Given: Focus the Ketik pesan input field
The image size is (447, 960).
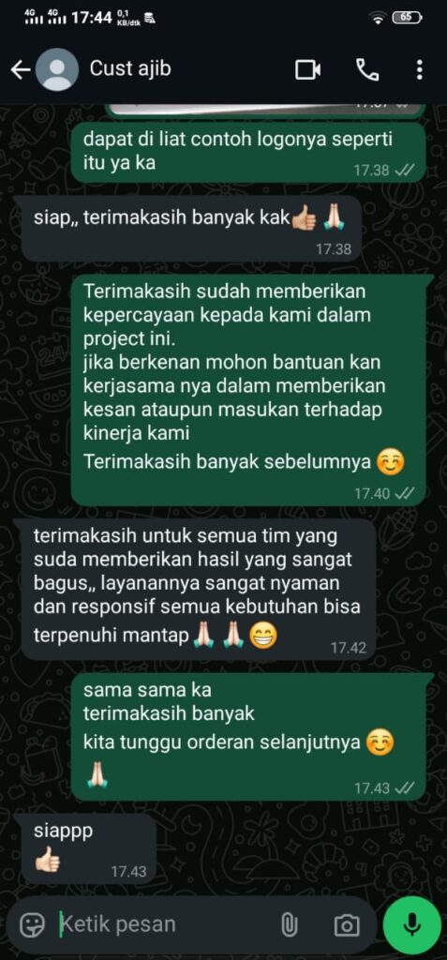Looking at the screenshot, I should (x=165, y=923).
